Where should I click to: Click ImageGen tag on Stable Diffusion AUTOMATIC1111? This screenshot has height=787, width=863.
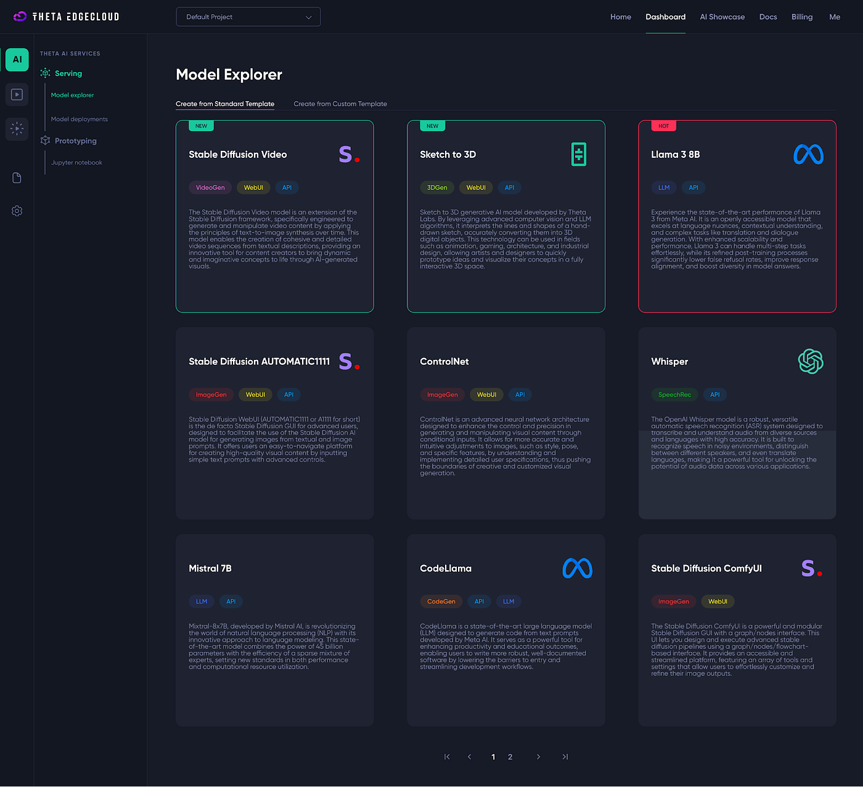[211, 394]
